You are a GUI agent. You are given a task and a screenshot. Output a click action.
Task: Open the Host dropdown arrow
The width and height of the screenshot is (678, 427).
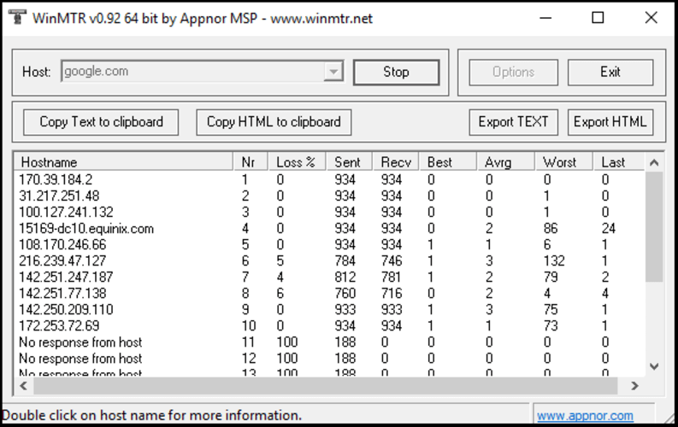click(x=333, y=73)
